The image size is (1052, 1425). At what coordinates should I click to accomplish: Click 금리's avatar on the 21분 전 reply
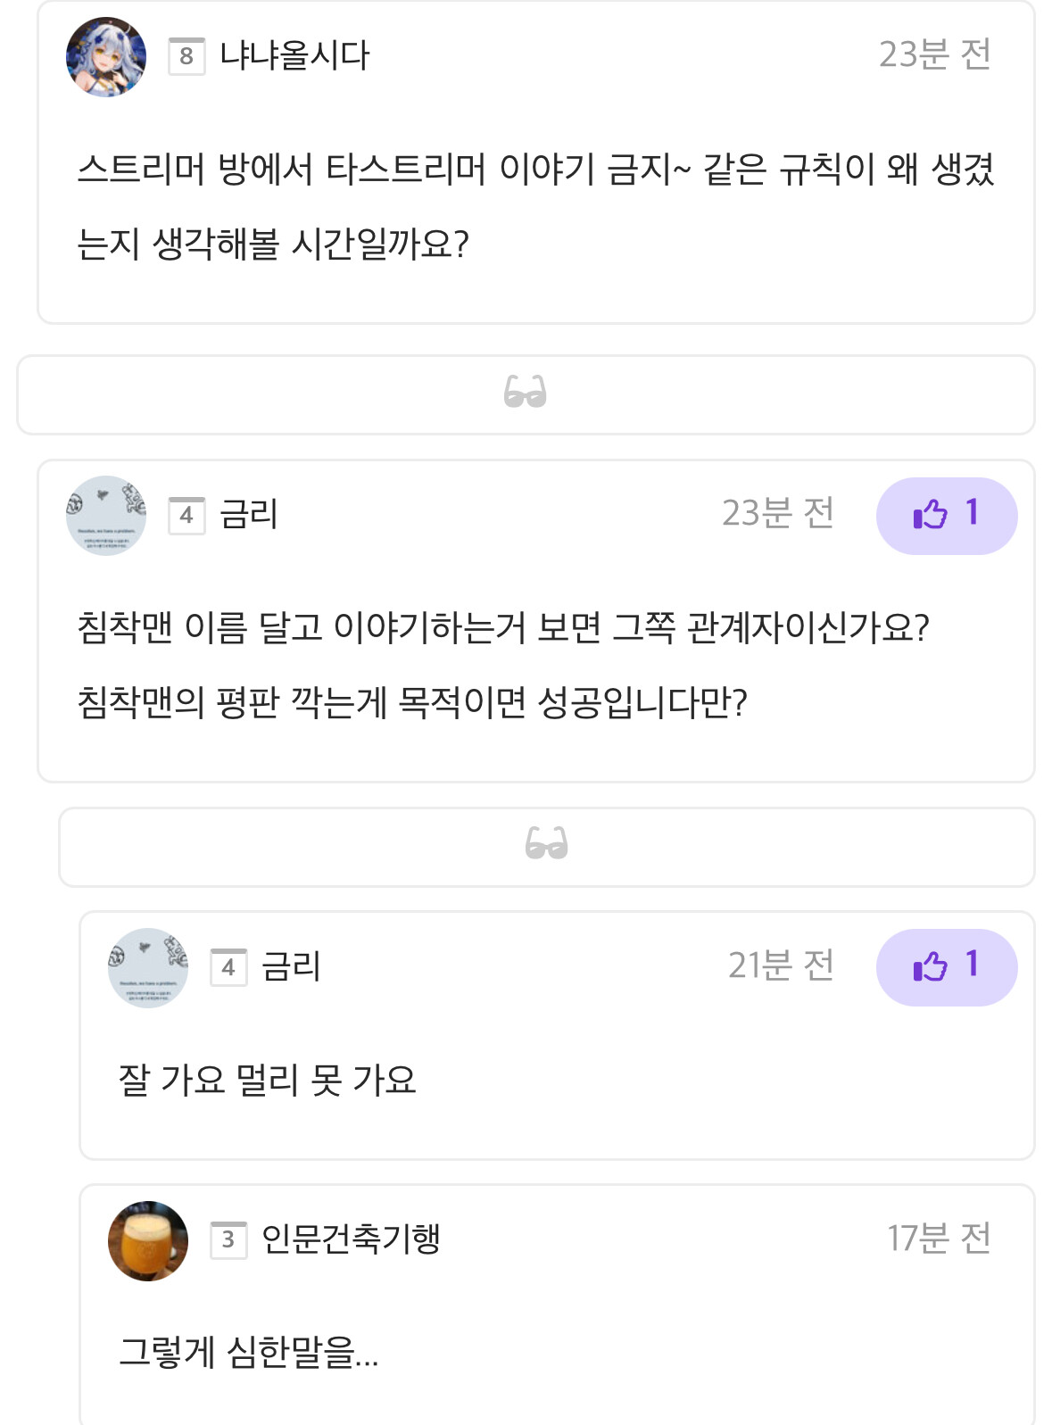[148, 968]
